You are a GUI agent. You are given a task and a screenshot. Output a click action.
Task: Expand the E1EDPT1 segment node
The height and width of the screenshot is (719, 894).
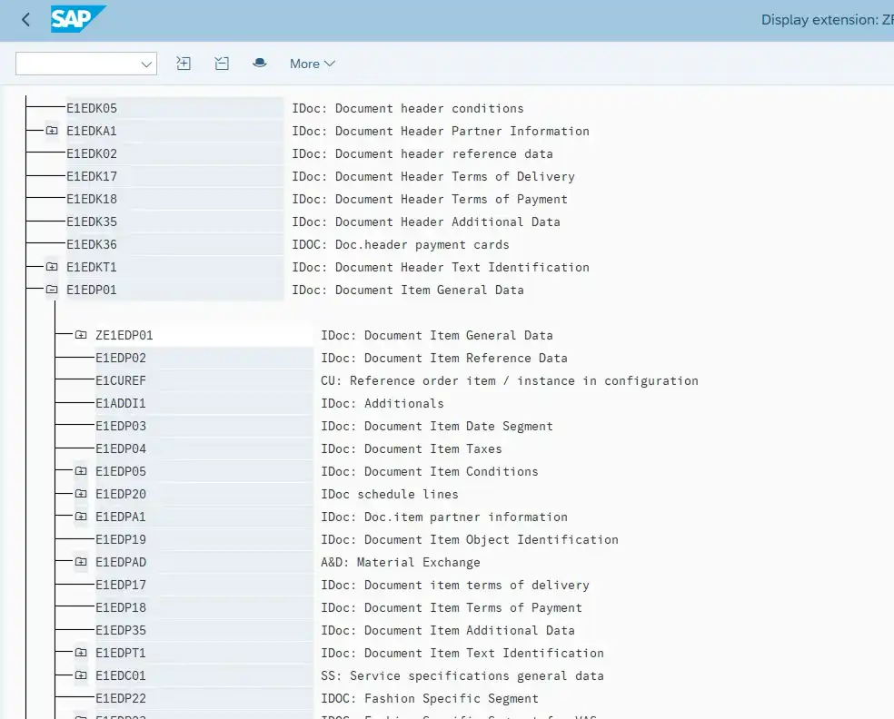(x=81, y=653)
